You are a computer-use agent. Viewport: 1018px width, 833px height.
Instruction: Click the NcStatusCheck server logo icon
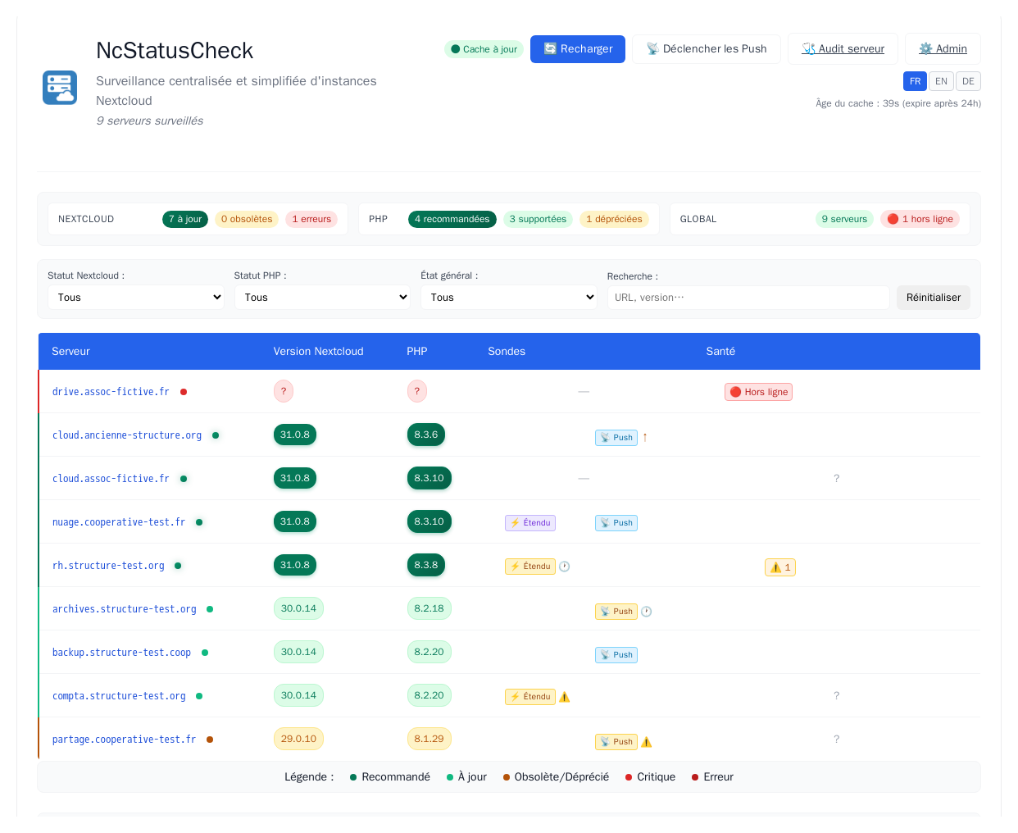[x=60, y=88]
